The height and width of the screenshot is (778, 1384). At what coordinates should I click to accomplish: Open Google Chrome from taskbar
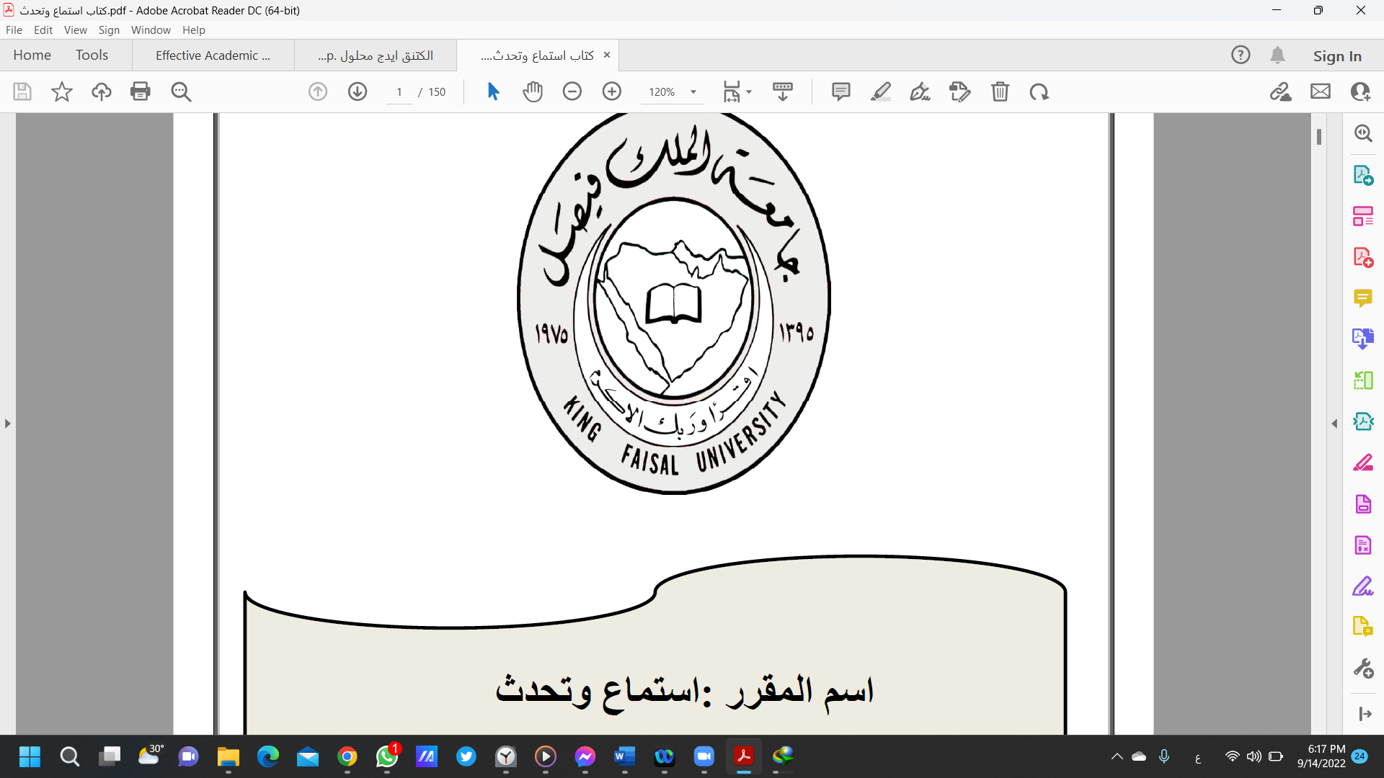click(347, 756)
